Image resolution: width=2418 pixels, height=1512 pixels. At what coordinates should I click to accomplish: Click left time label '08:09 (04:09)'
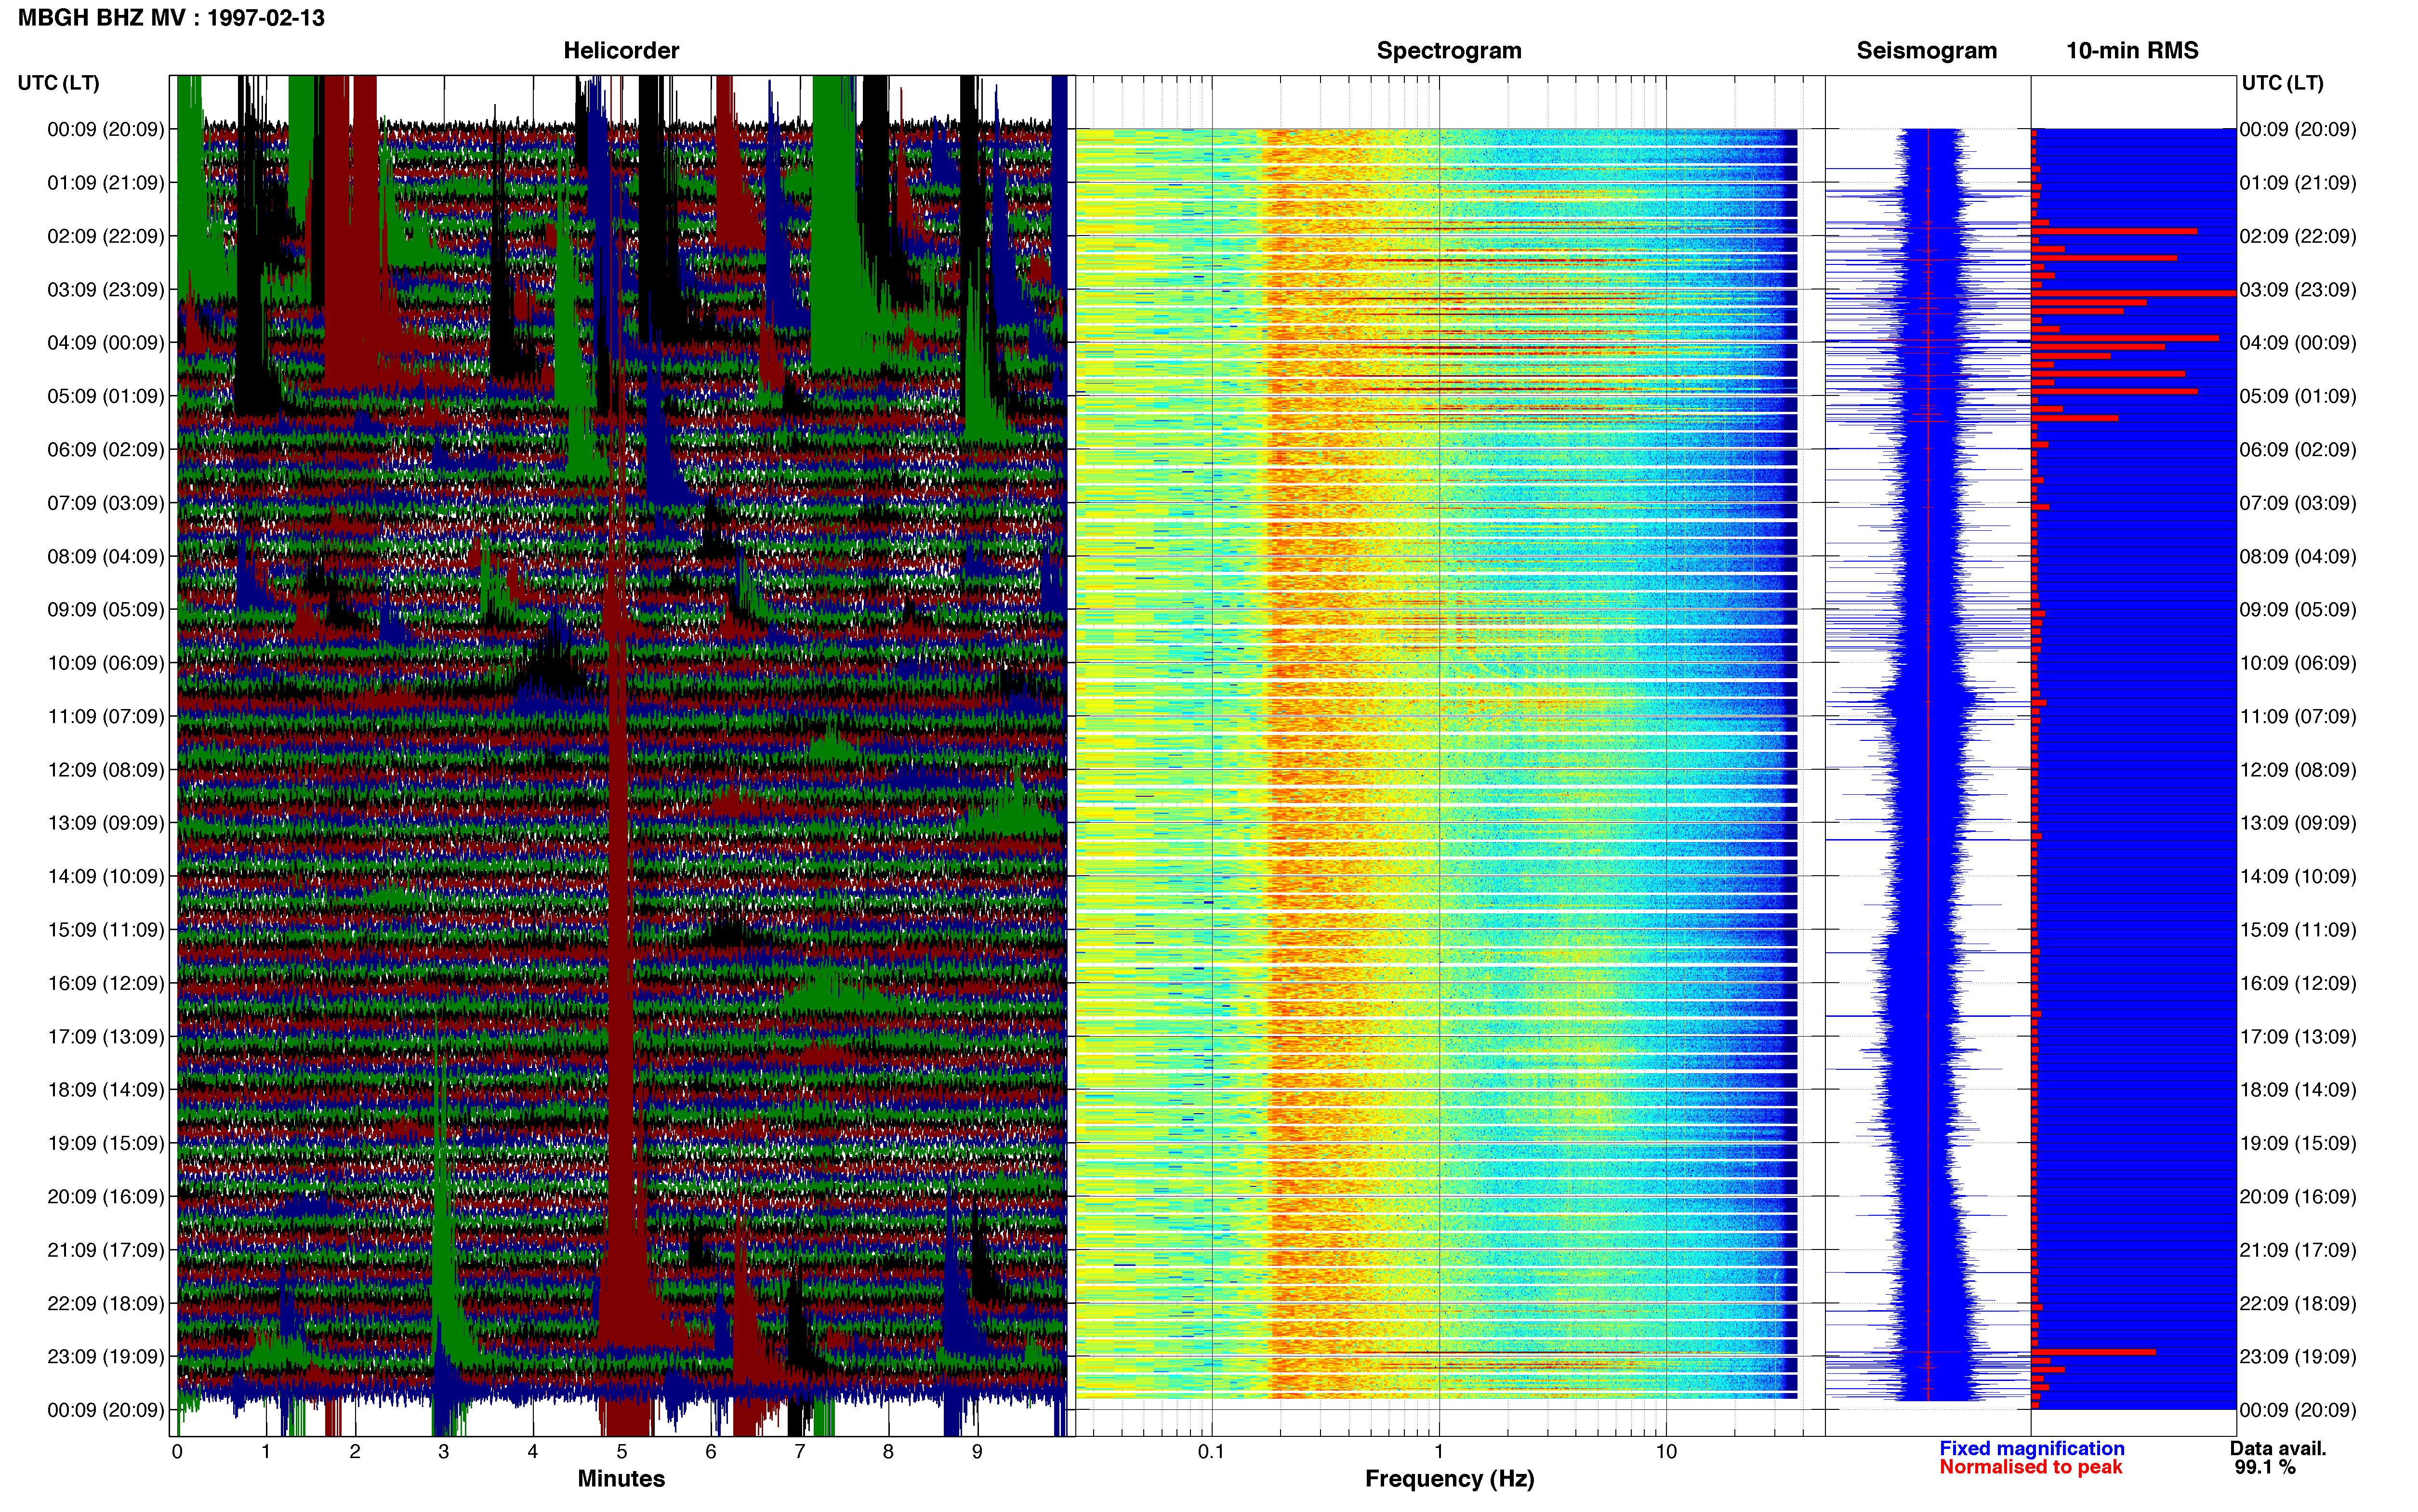[106, 556]
